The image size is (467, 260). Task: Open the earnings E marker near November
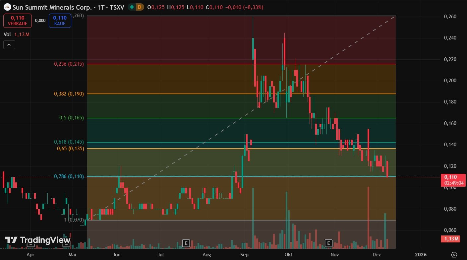[x=329, y=243]
